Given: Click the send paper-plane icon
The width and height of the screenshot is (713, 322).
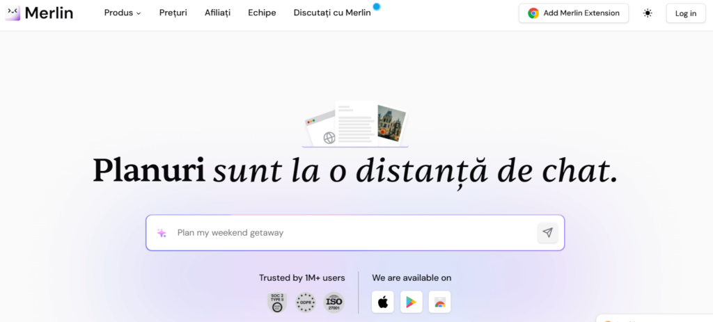Looking at the screenshot, I should point(547,233).
